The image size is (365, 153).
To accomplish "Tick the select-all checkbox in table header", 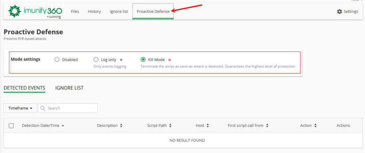I will pos(11,126).
